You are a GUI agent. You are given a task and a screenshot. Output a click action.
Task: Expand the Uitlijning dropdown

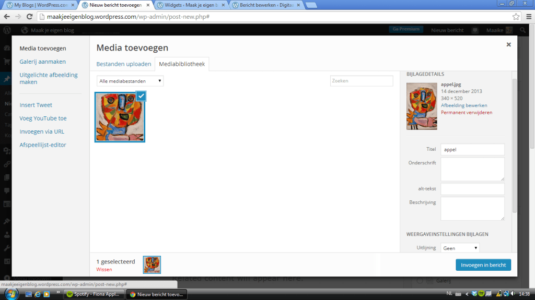coord(460,248)
